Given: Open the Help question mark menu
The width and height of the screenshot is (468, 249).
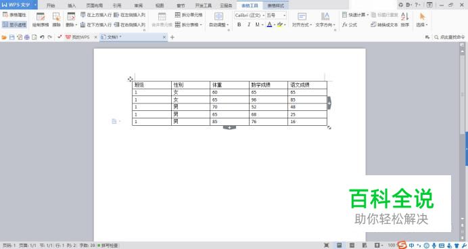Looking at the screenshot, I should [x=417, y=5].
